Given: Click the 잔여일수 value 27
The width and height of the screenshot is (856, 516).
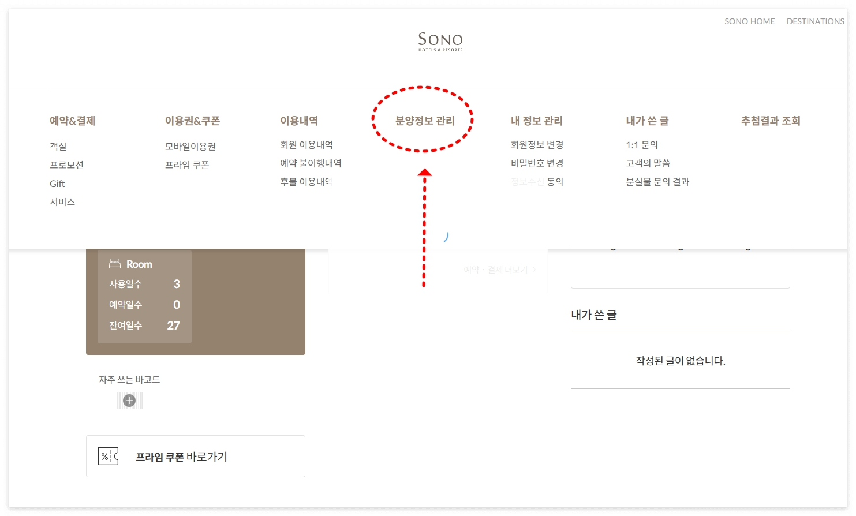Looking at the screenshot, I should click(x=174, y=326).
